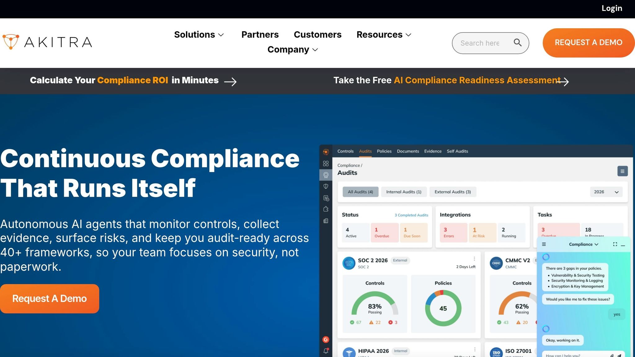
Task: Click the Akitra logo
Action: click(47, 42)
